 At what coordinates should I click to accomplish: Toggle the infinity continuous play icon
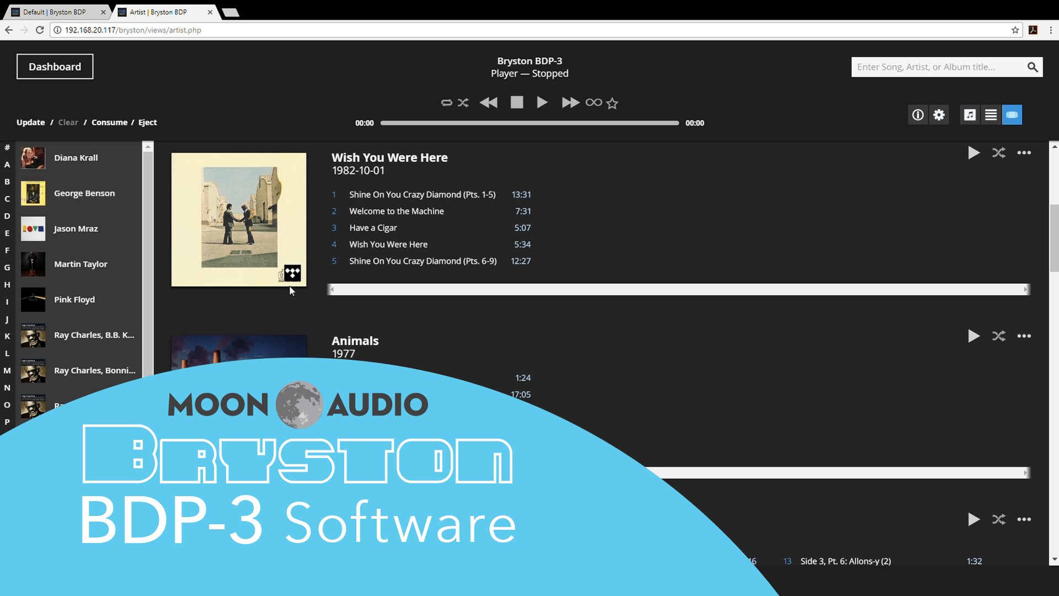[x=594, y=102]
